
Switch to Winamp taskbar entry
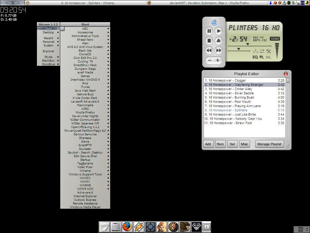[86, 3]
